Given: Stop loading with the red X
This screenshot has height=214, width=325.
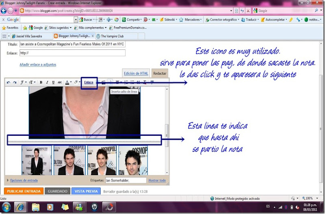Looking at the screenshot, I should [x=248, y=11].
